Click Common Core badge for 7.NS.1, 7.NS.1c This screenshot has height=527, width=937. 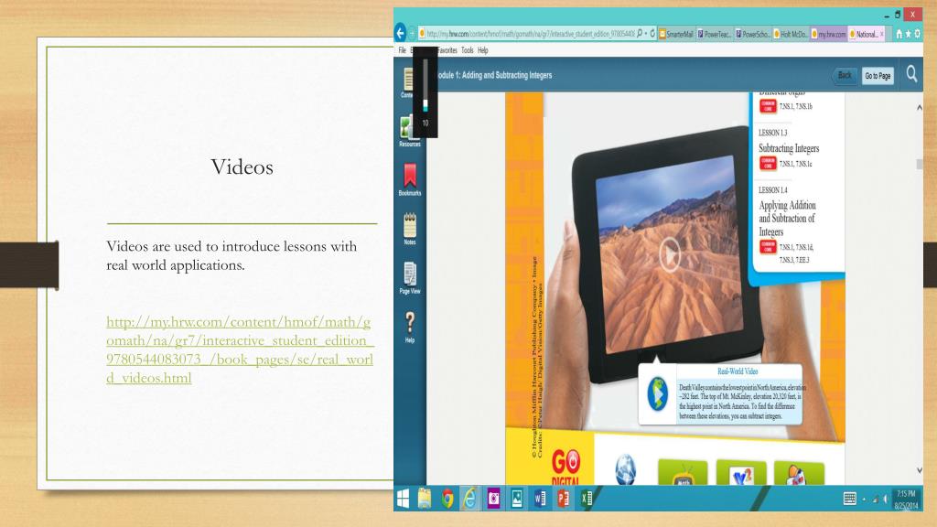(x=768, y=163)
